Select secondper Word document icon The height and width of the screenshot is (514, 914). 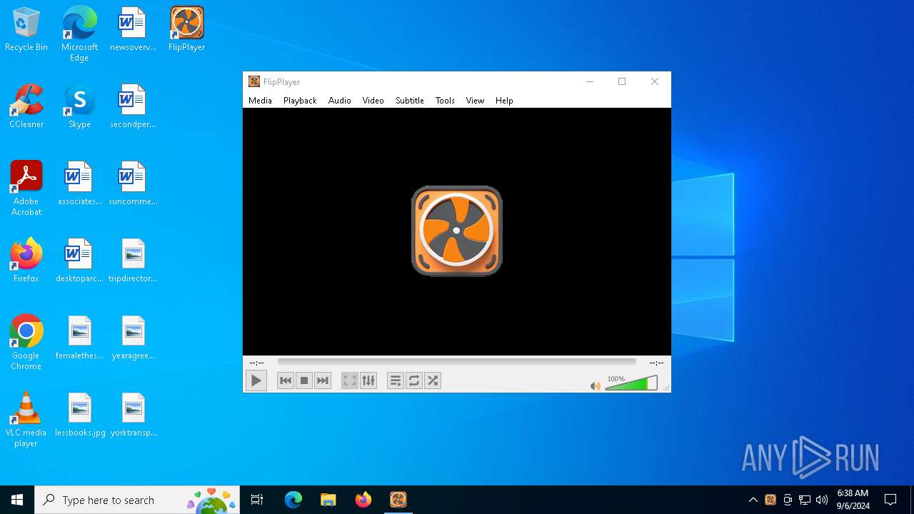[133, 107]
